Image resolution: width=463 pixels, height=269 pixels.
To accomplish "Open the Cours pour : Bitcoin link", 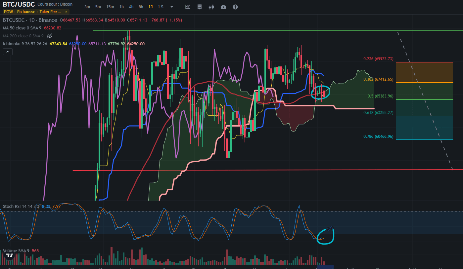I will tap(55, 4).
